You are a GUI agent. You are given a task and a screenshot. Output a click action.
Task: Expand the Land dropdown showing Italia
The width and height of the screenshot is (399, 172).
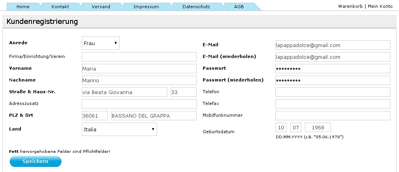pos(119,129)
